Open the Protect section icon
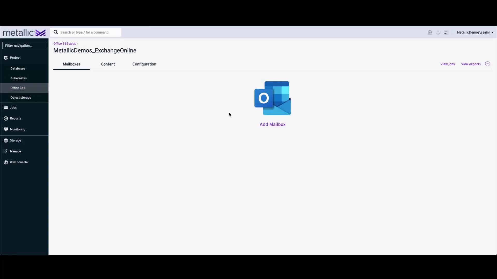497x279 pixels. 6,58
